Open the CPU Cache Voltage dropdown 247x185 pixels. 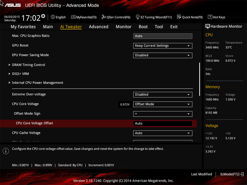coord(163,133)
